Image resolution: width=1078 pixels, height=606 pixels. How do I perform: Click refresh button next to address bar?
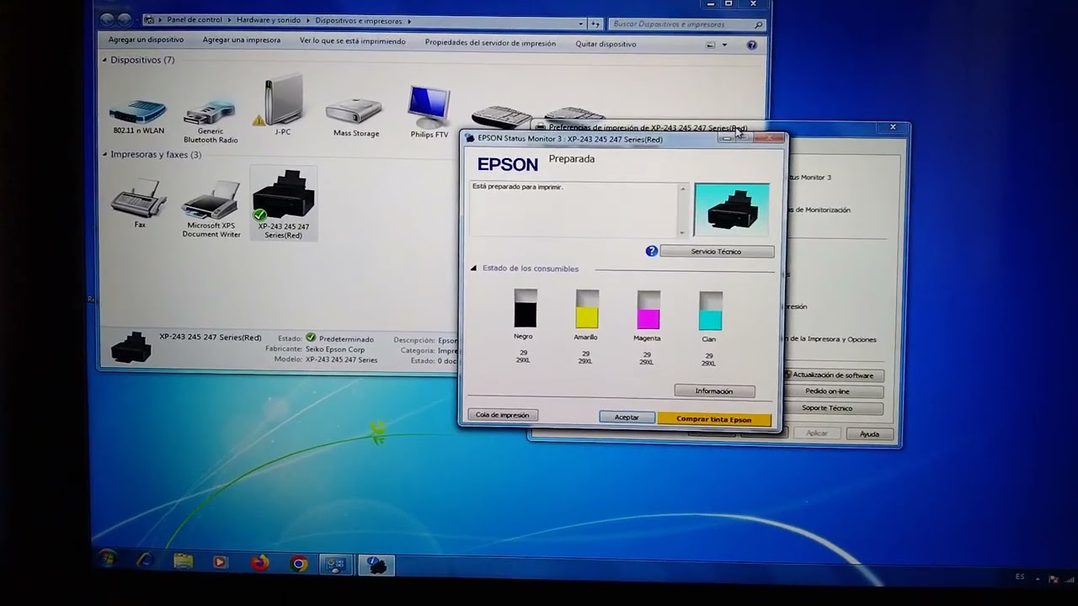coord(595,24)
